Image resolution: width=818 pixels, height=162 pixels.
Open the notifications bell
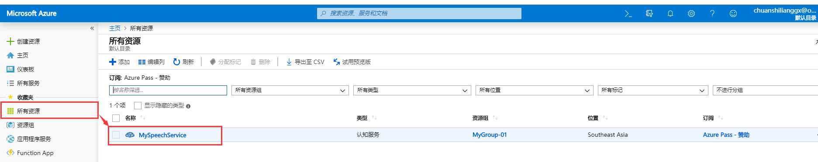tap(670, 13)
